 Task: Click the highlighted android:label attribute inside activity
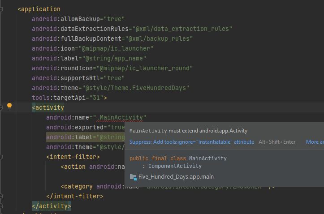[85, 137]
